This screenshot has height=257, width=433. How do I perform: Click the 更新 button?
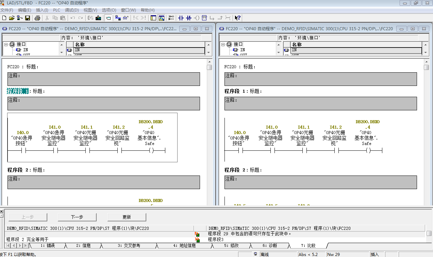(x=127, y=217)
